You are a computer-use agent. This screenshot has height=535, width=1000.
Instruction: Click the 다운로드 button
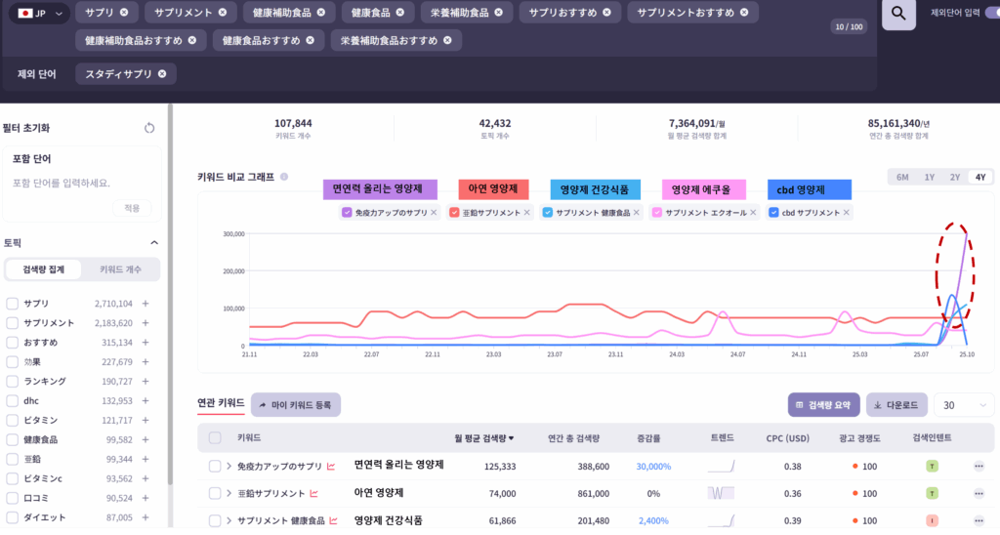[896, 405]
